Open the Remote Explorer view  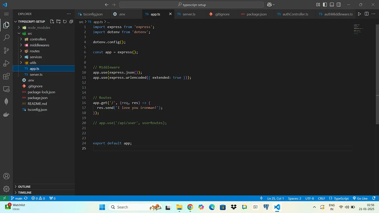coord(6,89)
